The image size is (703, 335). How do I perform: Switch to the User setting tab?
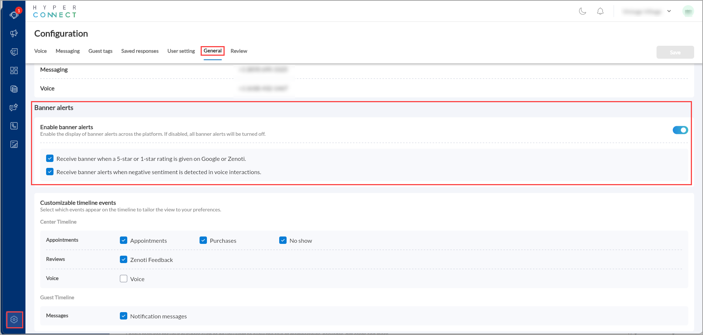coord(181,51)
